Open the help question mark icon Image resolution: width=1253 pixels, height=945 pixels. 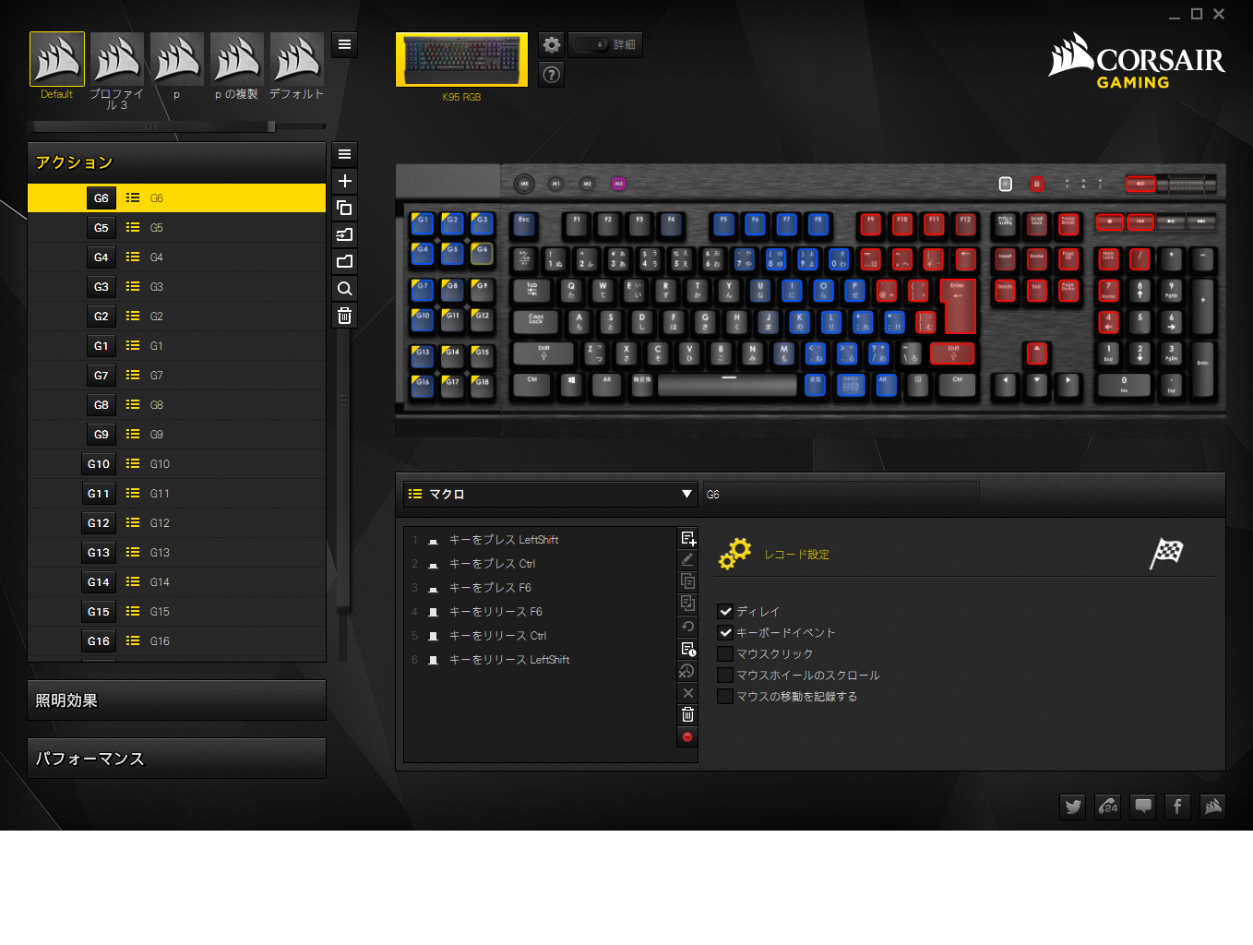pyautogui.click(x=552, y=75)
